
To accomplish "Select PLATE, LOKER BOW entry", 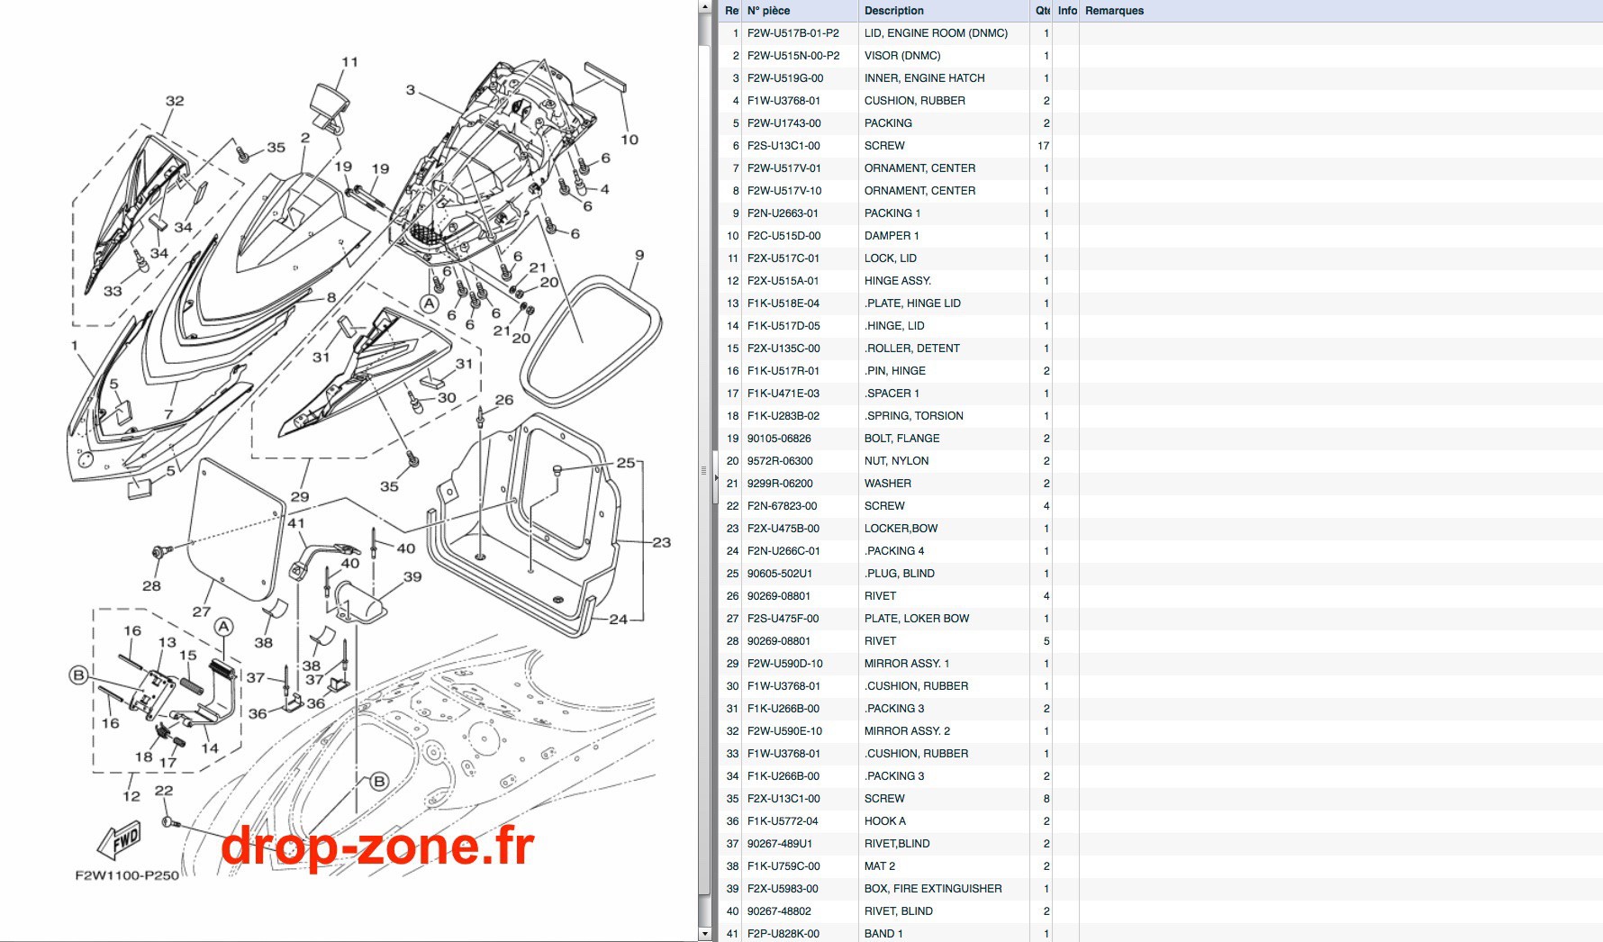I will (917, 619).
